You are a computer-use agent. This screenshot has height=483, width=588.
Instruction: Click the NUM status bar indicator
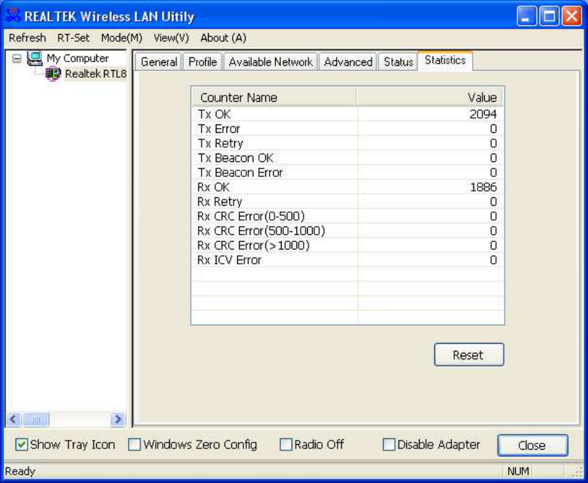[x=518, y=471]
